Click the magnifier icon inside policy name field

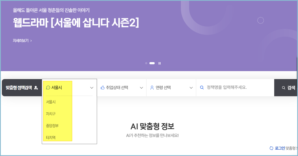point(202,87)
